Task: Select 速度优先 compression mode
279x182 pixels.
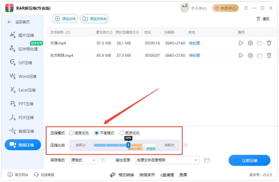Action: click(79, 133)
